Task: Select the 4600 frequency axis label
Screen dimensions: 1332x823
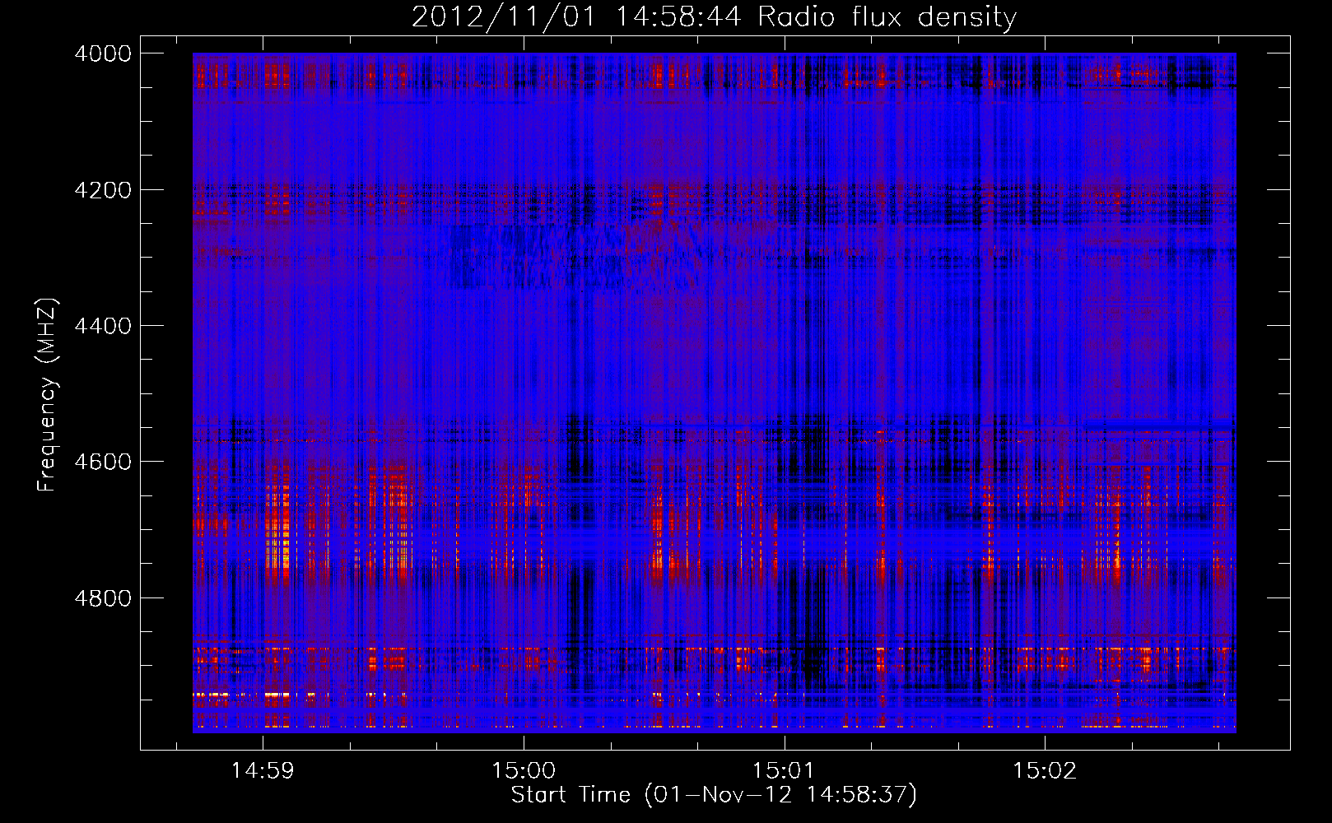Action: 103,462
